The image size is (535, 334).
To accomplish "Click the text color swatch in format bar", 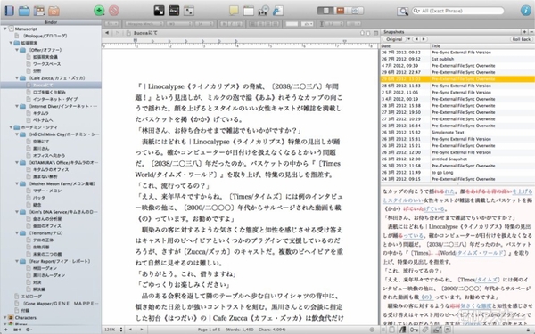I will click(x=292, y=24).
